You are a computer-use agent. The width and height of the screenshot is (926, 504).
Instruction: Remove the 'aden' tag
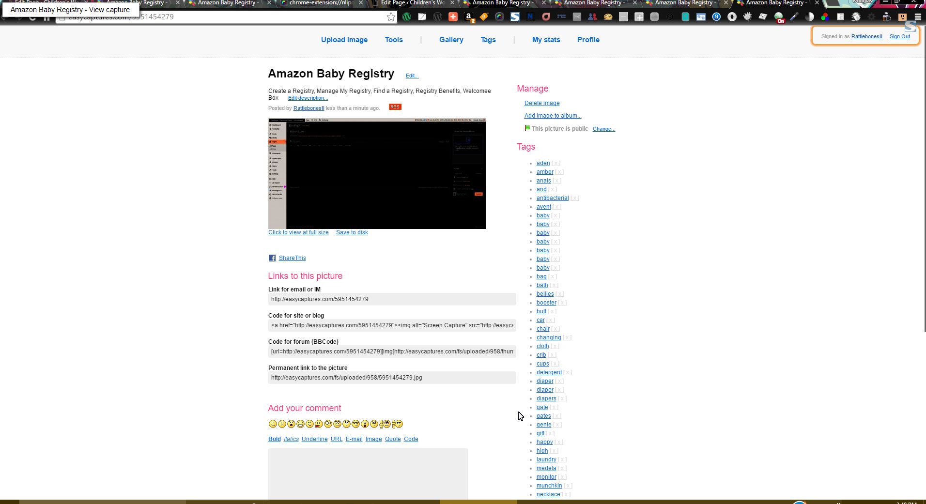[x=556, y=164]
